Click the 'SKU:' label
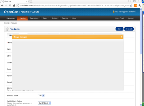144x106 pixels. click(9, 49)
